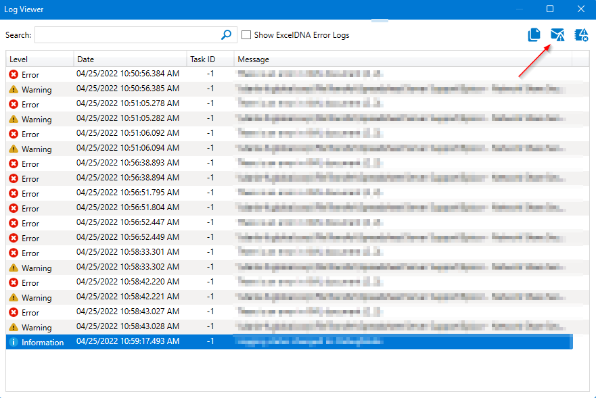Image resolution: width=596 pixels, height=398 pixels.
Task: Click the info icon in the Information row
Action: coord(14,342)
